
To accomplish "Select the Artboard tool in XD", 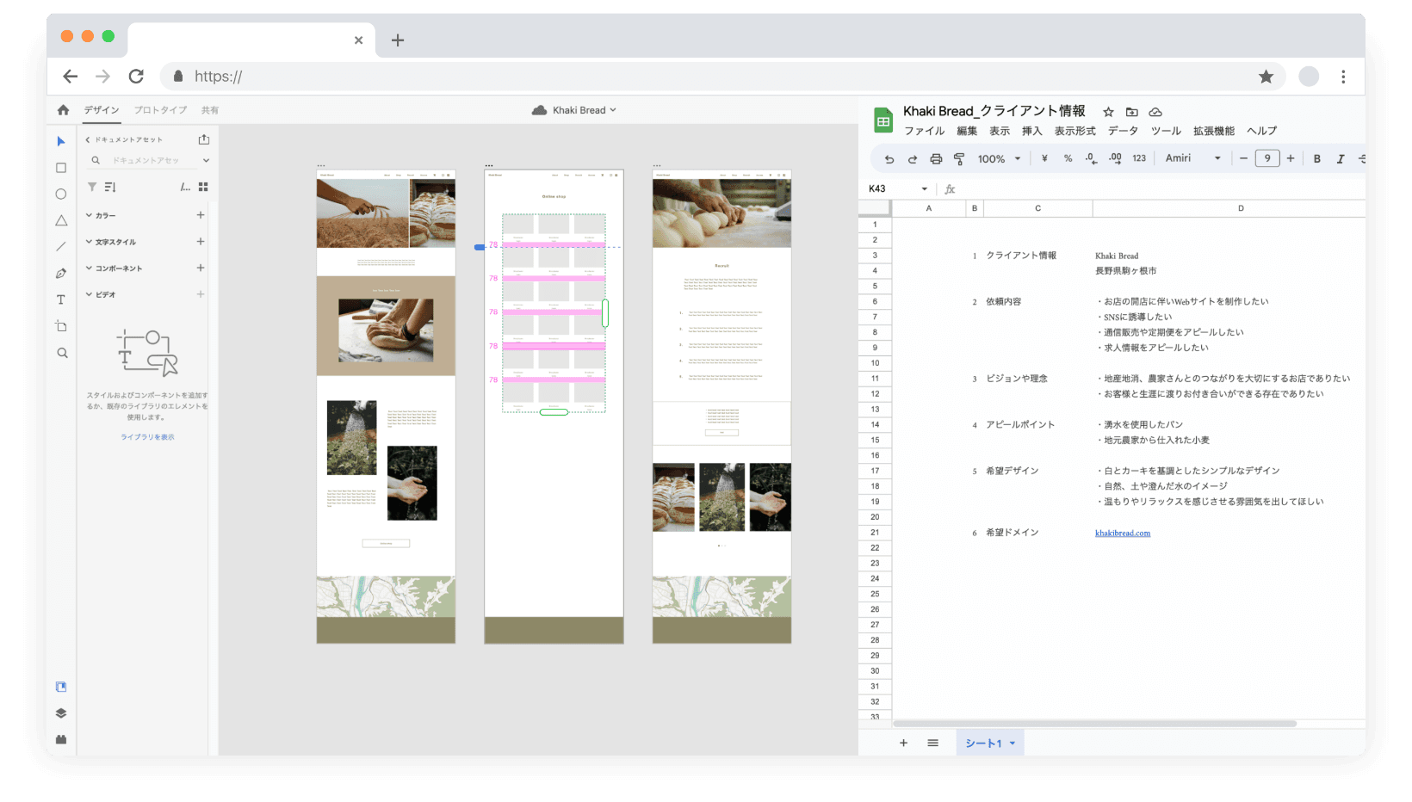I will [61, 326].
